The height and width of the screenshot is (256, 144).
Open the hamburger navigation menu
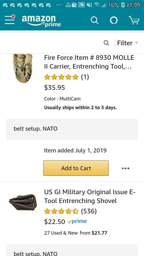tap(10, 19)
